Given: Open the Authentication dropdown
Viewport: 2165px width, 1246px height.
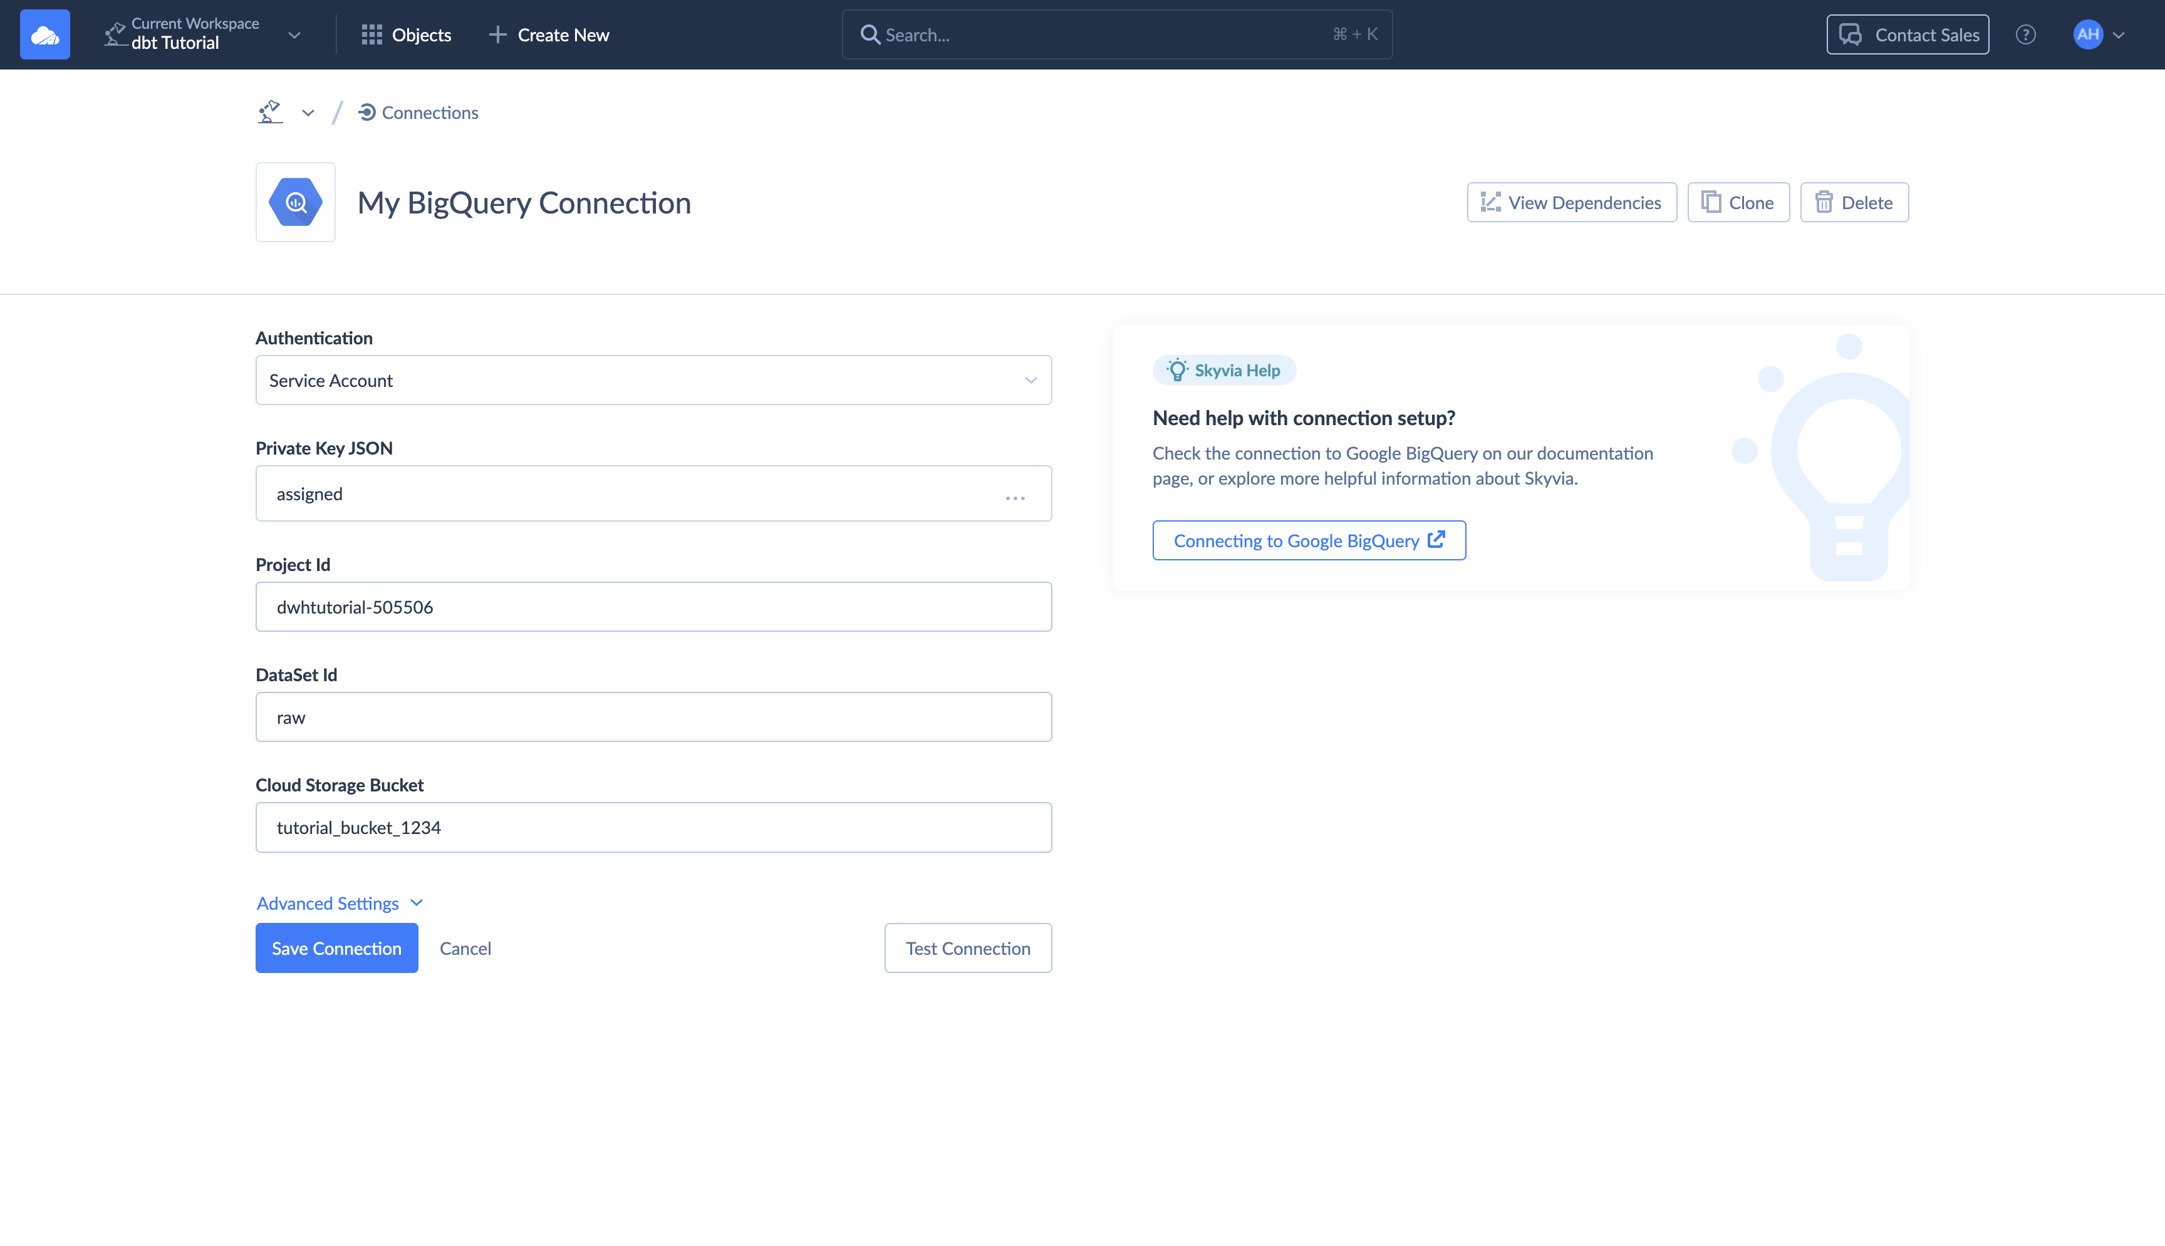Looking at the screenshot, I should (x=653, y=380).
